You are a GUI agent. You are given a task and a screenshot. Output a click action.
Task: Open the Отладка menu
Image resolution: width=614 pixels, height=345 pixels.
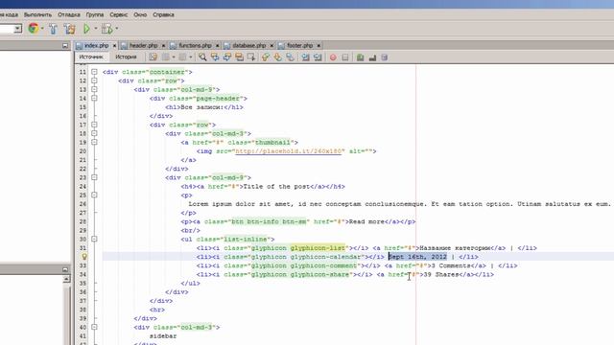coord(69,15)
